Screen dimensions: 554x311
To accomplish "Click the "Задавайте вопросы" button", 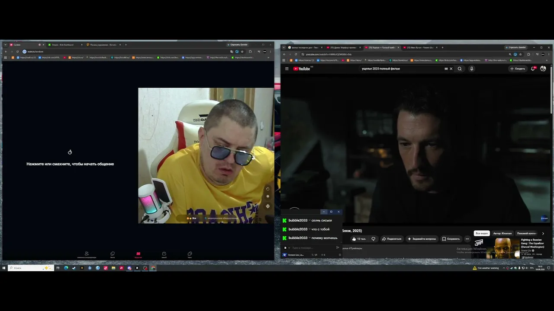I will (x=422, y=239).
